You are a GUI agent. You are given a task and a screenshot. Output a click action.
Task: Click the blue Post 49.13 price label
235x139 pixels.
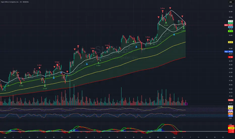(228, 52)
